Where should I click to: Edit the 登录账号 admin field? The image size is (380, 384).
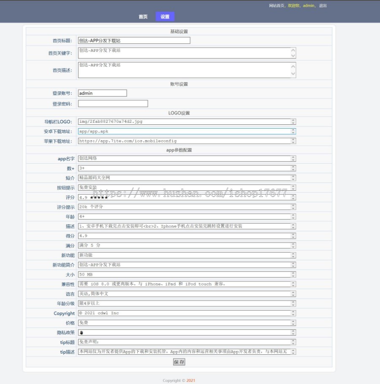102,93
